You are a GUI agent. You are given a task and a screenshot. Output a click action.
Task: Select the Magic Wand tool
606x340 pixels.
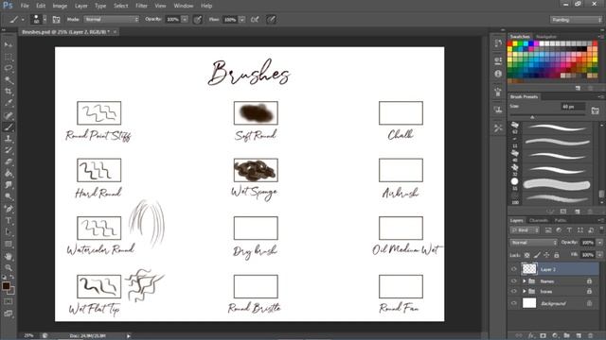[x=9, y=80]
